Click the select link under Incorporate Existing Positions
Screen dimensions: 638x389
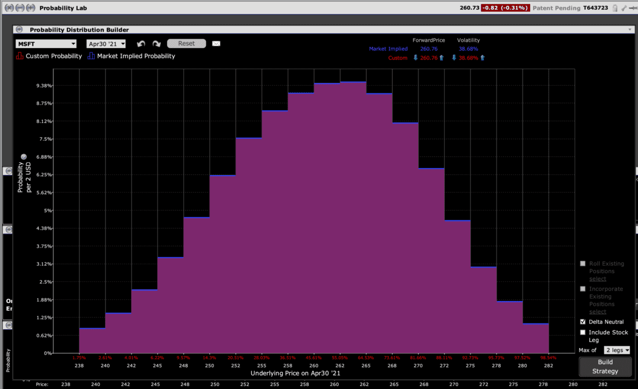[x=597, y=312]
